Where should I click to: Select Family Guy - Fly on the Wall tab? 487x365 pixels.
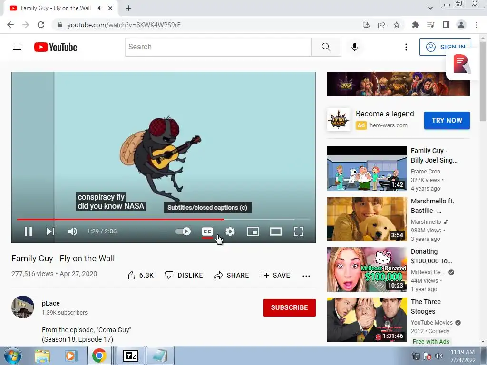[56, 8]
